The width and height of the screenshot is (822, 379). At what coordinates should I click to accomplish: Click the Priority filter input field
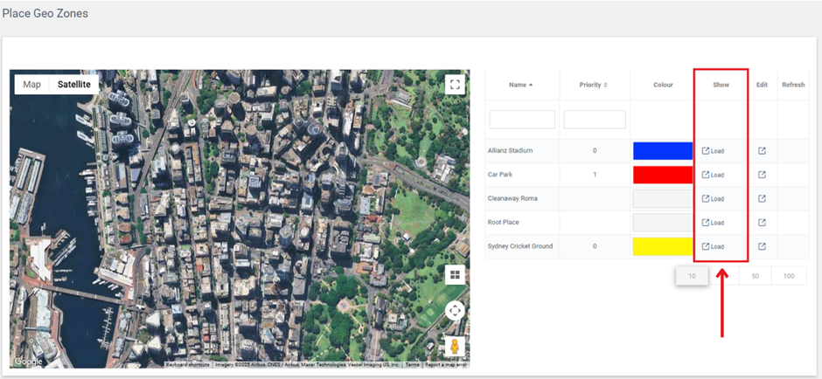pyautogui.click(x=595, y=120)
